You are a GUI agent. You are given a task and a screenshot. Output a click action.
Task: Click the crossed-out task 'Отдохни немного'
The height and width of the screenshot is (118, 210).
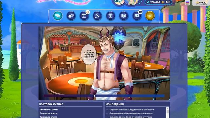coord(132,110)
